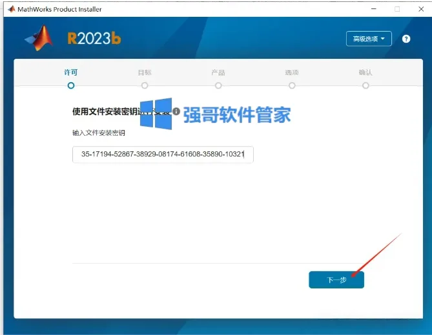432x335 pixels.
Task: Select the 选项 step tab
Action: click(292, 72)
